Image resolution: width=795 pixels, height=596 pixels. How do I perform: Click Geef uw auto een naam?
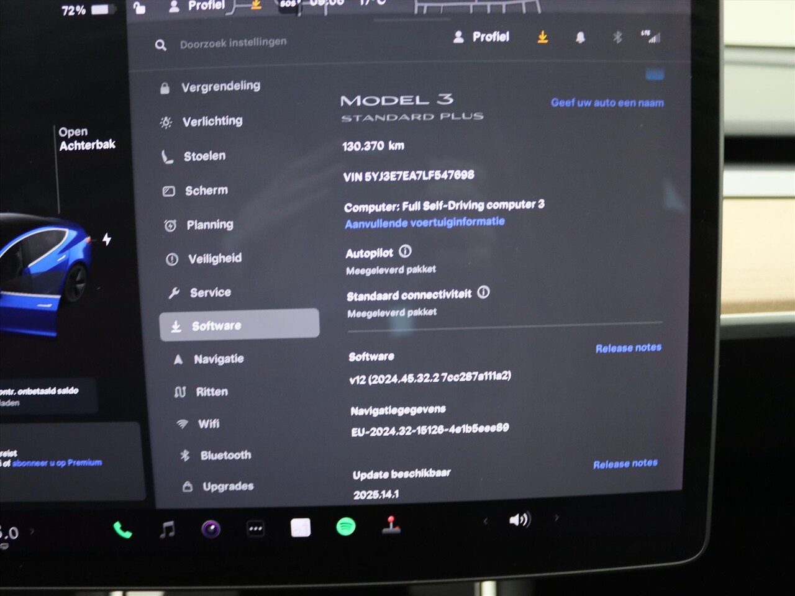607,102
